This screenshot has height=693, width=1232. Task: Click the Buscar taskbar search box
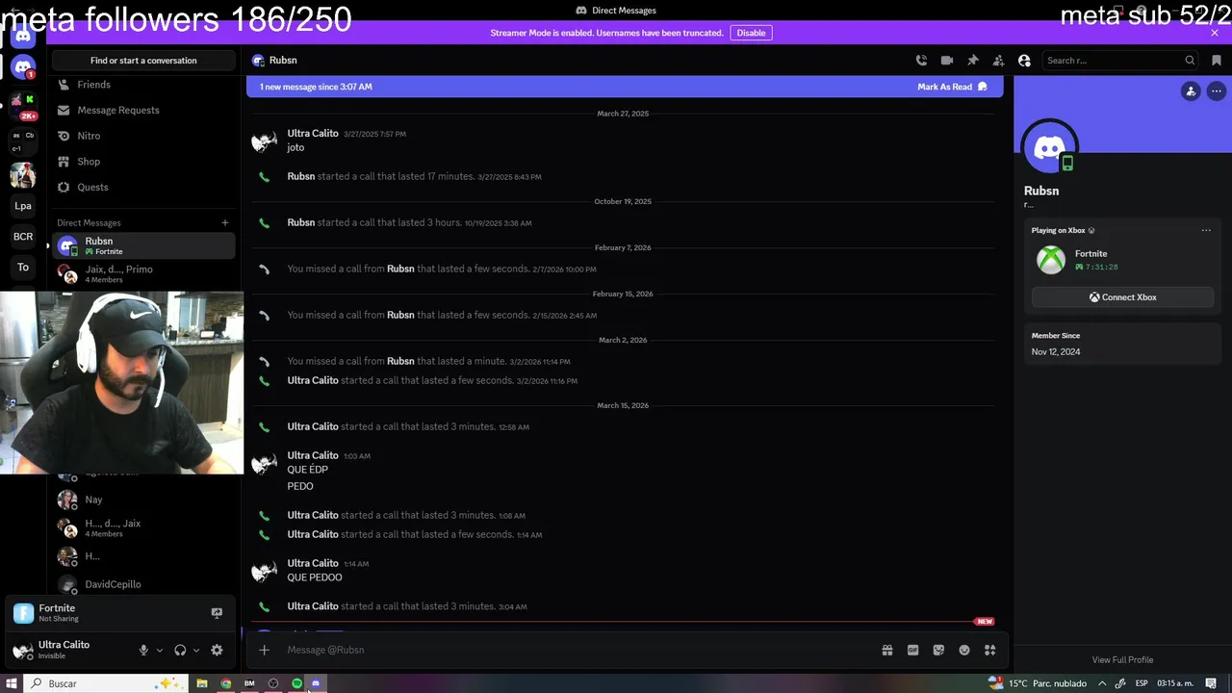[x=104, y=683]
